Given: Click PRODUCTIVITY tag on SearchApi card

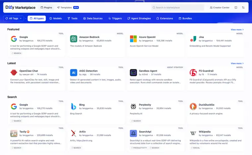Looking at the screenshot, I should click(x=139, y=148).
